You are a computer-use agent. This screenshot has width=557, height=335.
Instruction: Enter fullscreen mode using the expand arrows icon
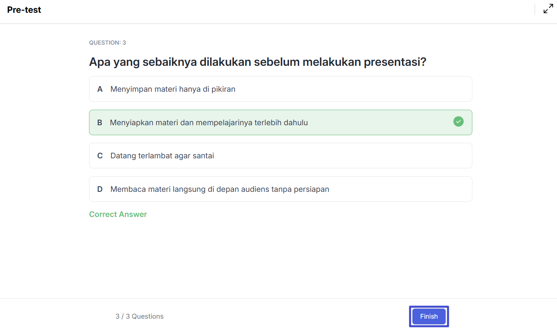pyautogui.click(x=548, y=10)
